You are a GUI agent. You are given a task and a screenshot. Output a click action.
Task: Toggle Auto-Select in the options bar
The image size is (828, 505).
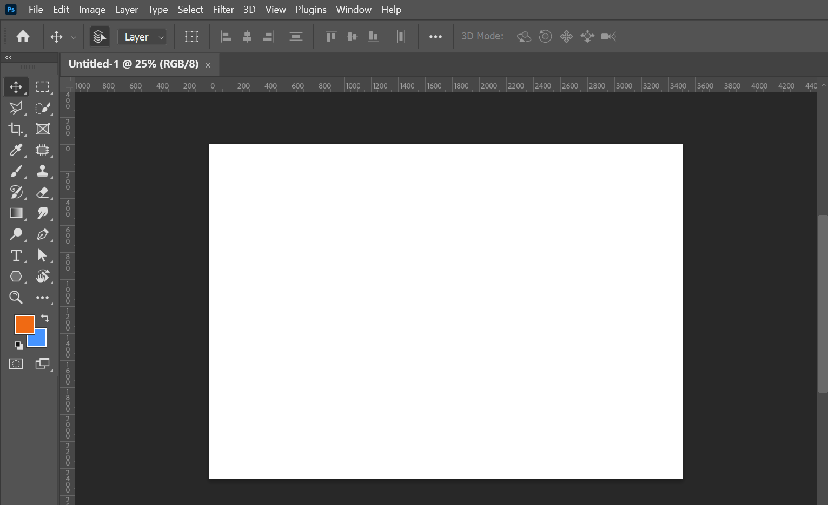[x=100, y=37]
